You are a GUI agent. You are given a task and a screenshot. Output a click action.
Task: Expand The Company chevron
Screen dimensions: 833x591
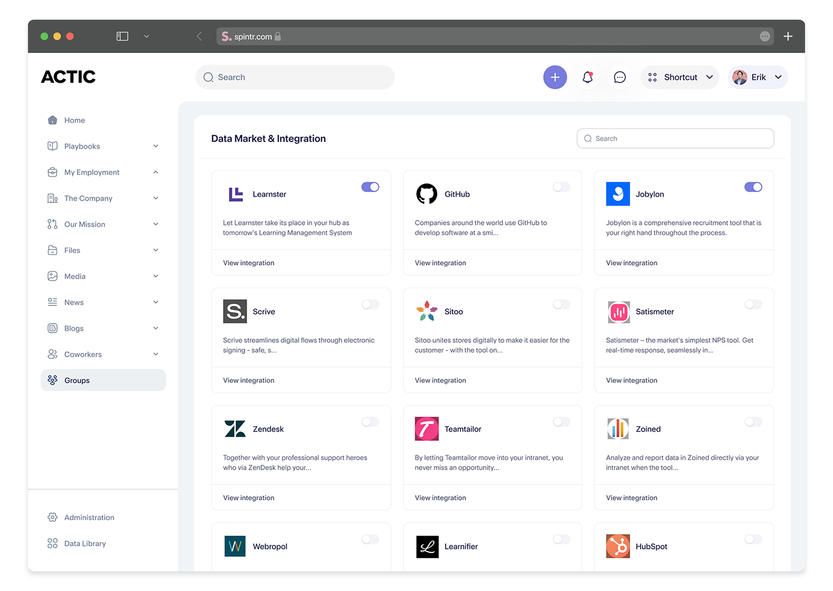pyautogui.click(x=156, y=198)
